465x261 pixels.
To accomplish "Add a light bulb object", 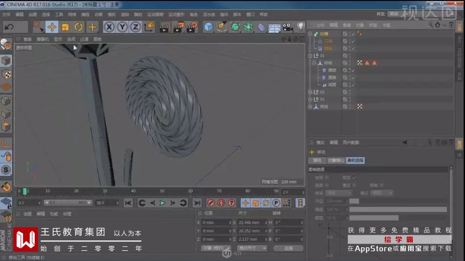I will click(x=301, y=27).
